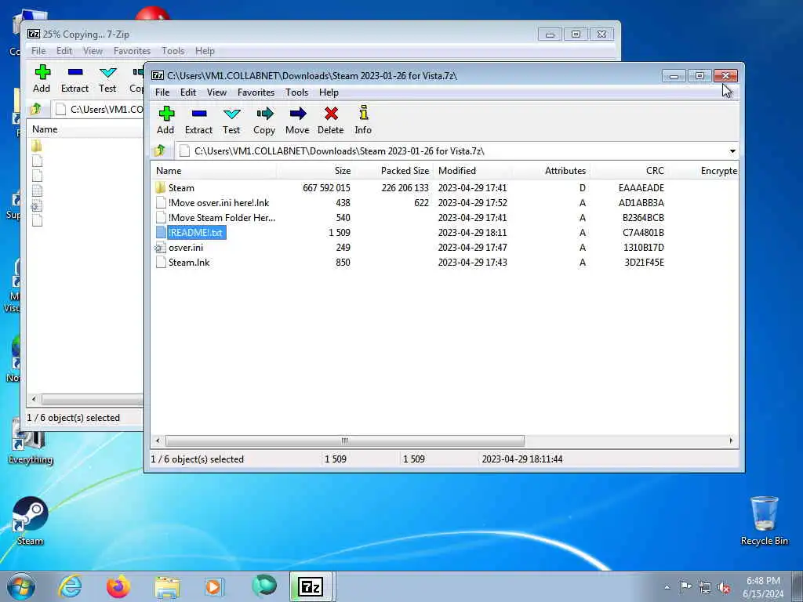This screenshot has height=602, width=803.
Task: Click the 7-Zip taskbar button
Action: [311, 586]
